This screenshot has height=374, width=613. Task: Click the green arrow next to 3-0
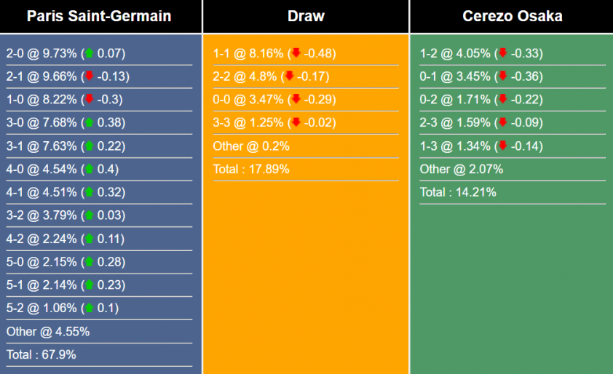tap(90, 123)
